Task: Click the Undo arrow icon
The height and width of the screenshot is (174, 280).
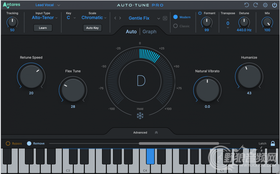Action: click(246, 5)
